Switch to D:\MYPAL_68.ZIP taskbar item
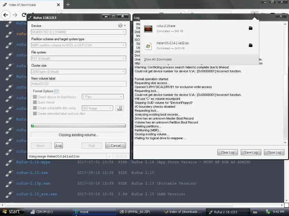The width and height of the screenshot is (289, 216). point(139,212)
